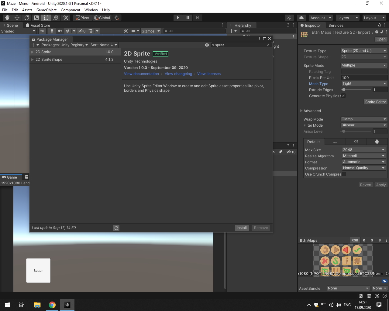The height and width of the screenshot is (311, 389).
Task: Open scene component tools icon
Action: (x=126, y=31)
